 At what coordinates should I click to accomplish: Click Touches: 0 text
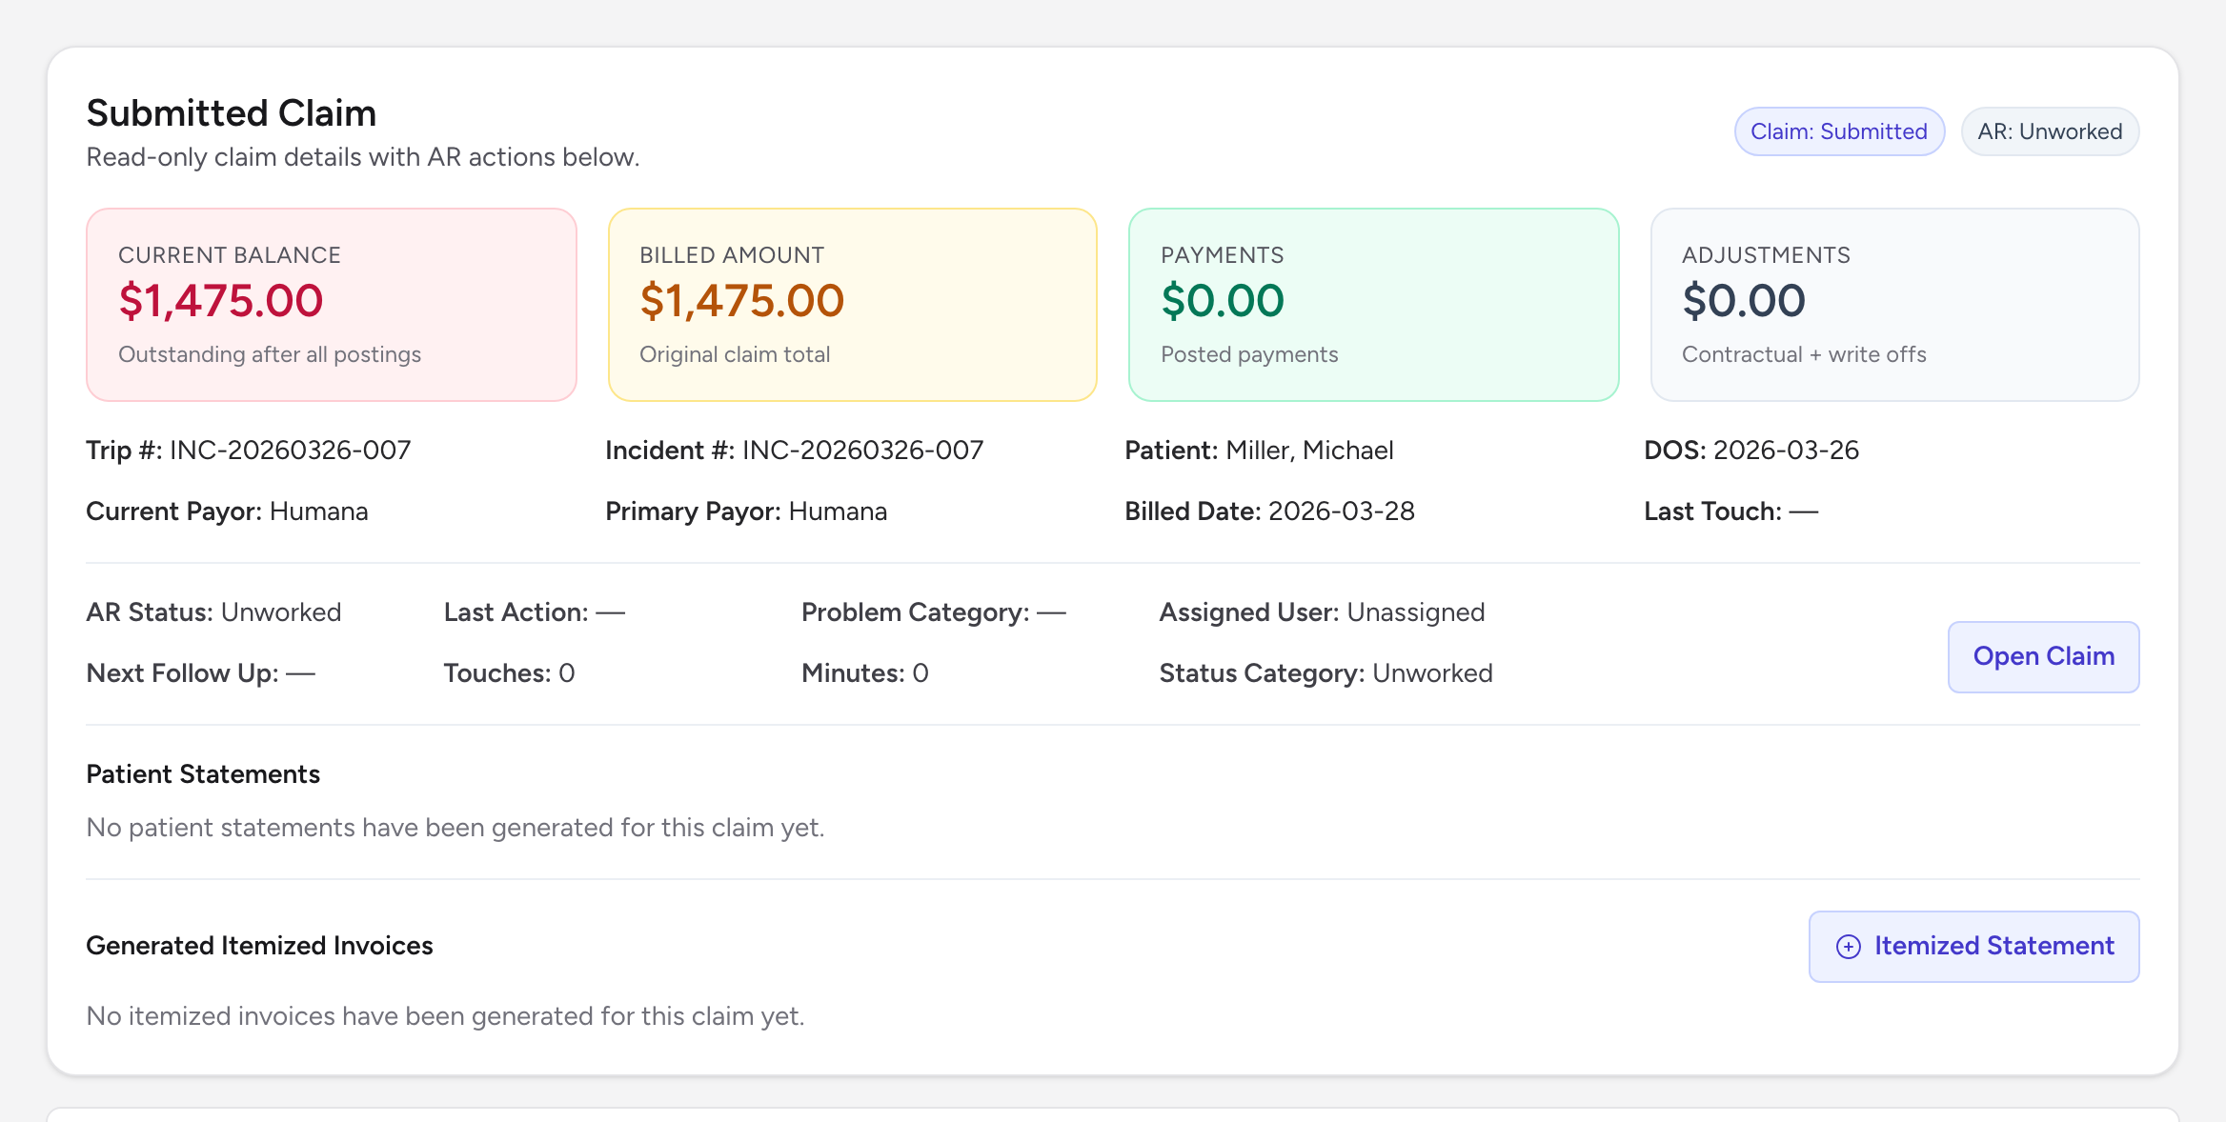[x=509, y=673]
